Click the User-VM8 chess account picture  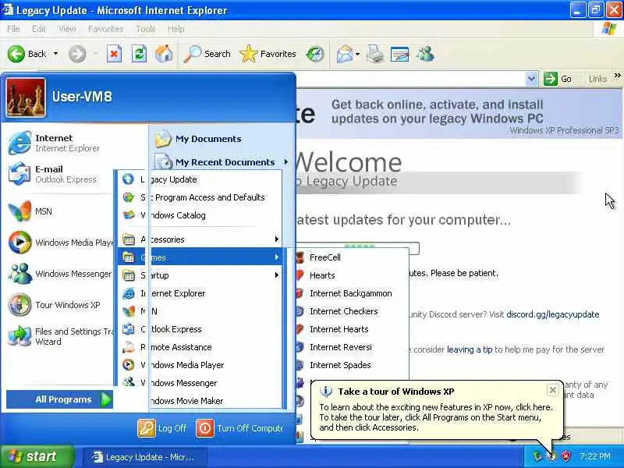point(26,97)
